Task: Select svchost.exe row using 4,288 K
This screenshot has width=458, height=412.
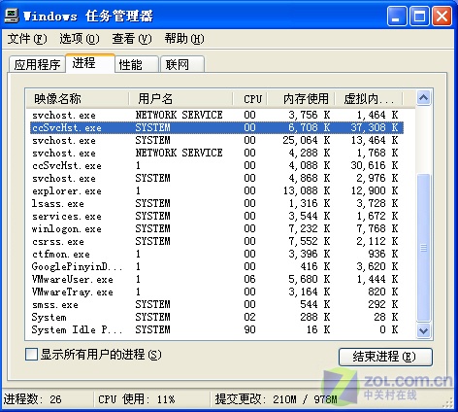Action: click(216, 153)
